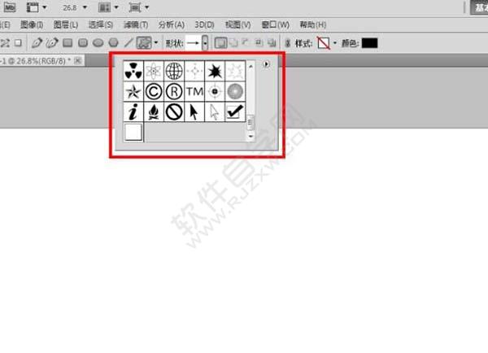Pick the white outline cursor shape
This screenshot has width=488, height=353.
[x=215, y=111]
